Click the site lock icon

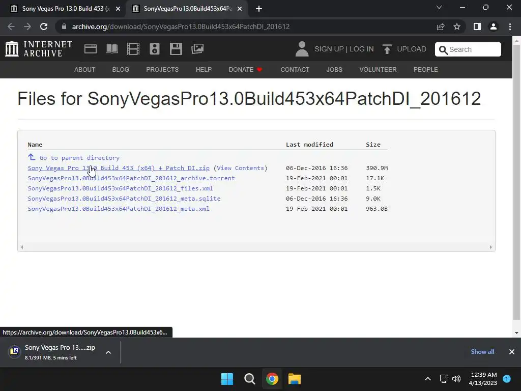(64, 26)
